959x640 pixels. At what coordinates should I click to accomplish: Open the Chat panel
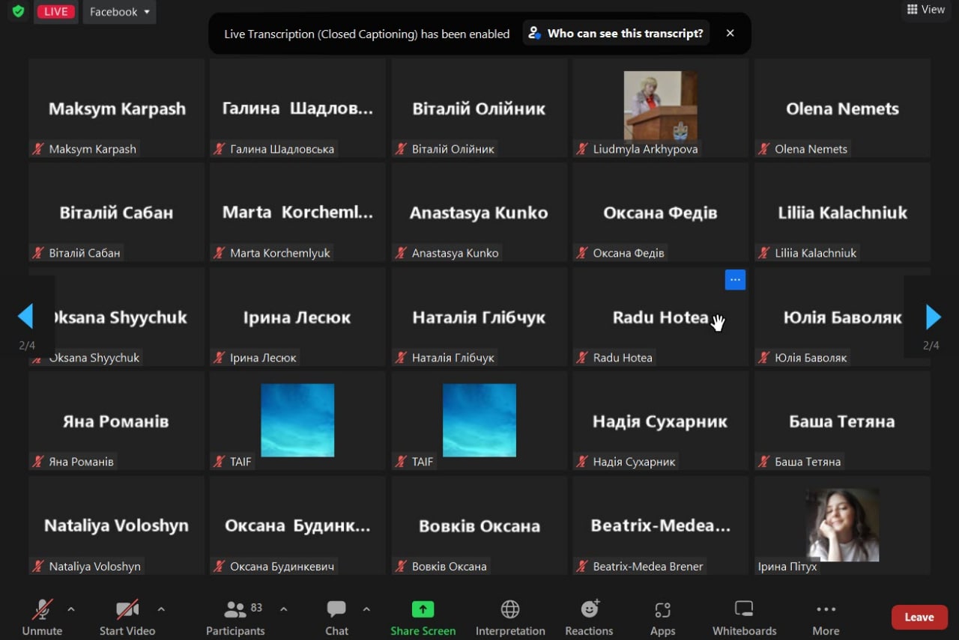pyautogui.click(x=336, y=617)
